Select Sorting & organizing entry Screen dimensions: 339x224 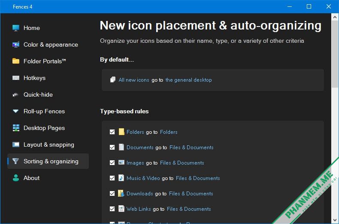pyautogui.click(x=48, y=161)
